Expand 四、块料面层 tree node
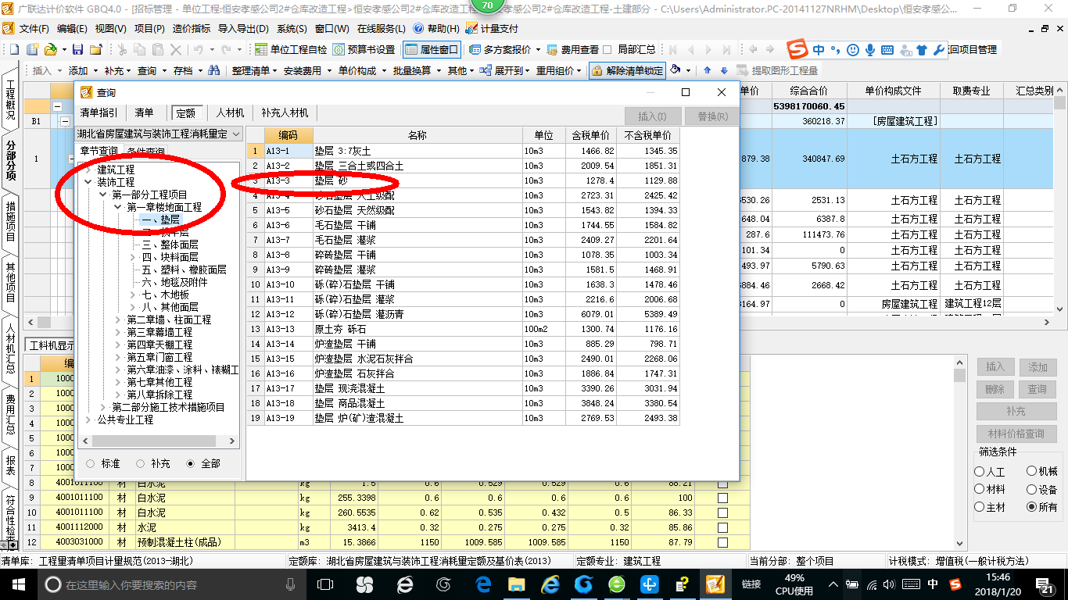This screenshot has width=1068, height=600. (132, 257)
